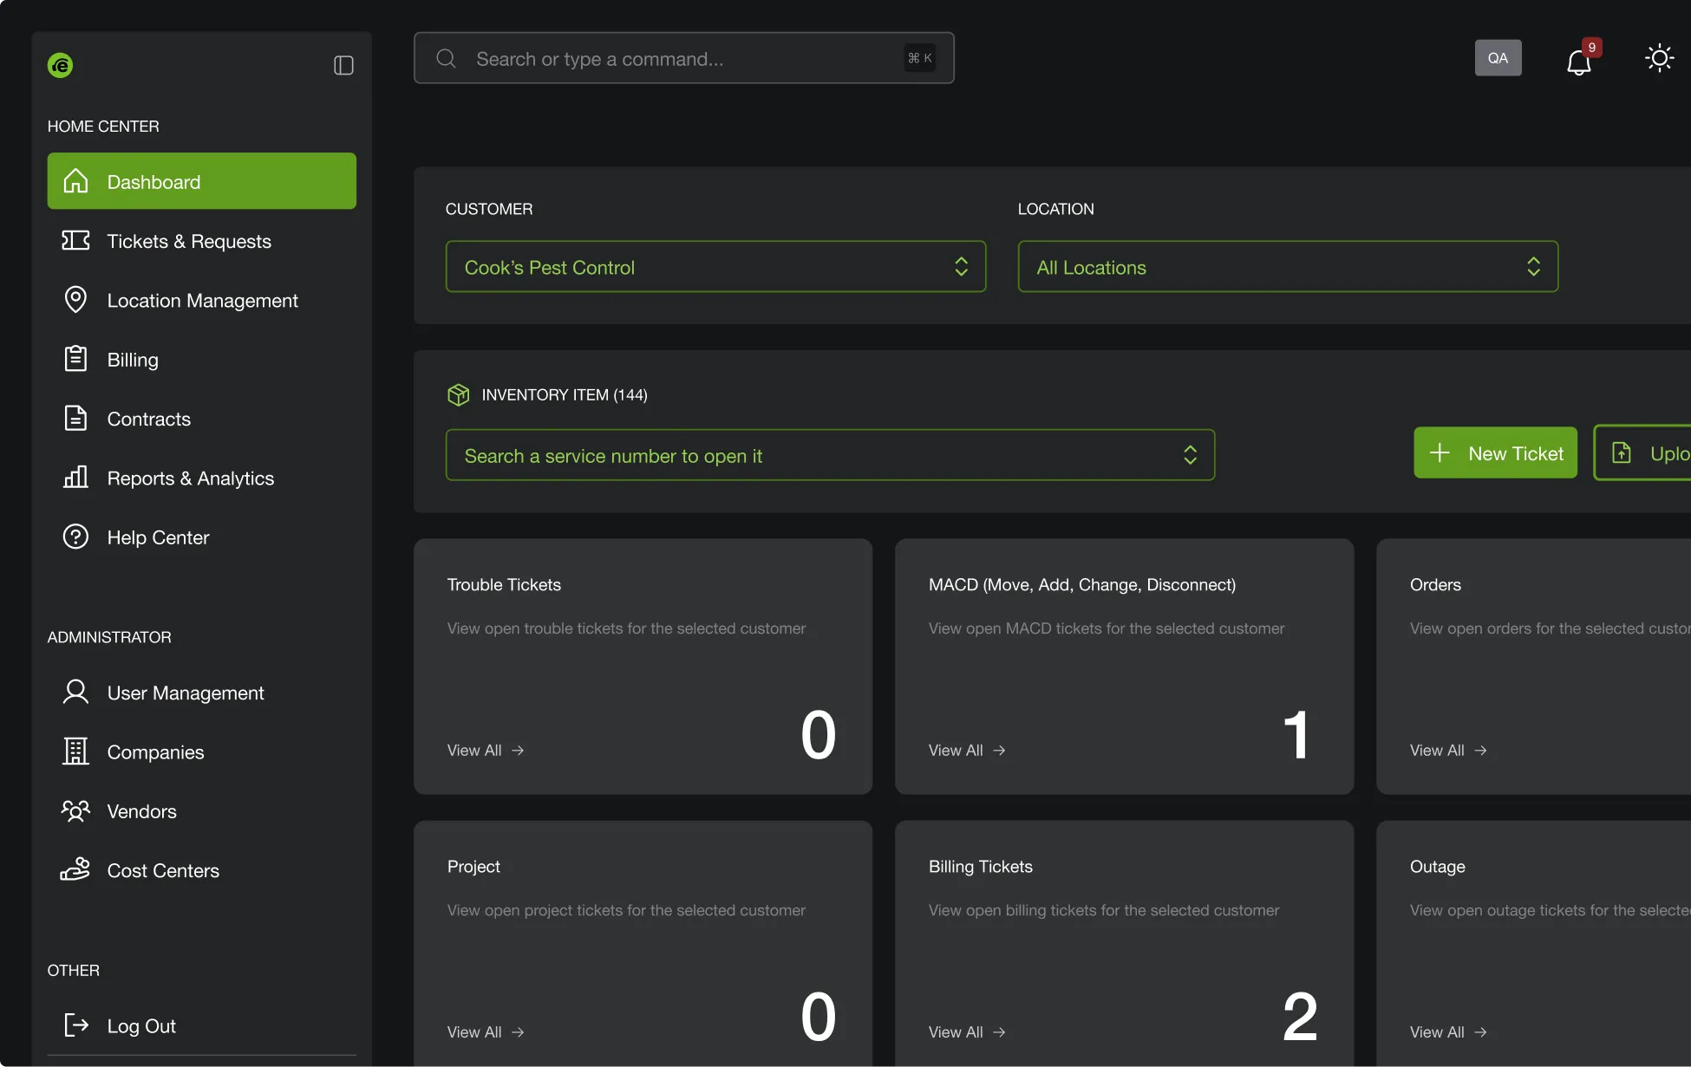Click the Reports & Analytics chart icon
Image resolution: width=1691 pixels, height=1067 pixels.
point(75,477)
